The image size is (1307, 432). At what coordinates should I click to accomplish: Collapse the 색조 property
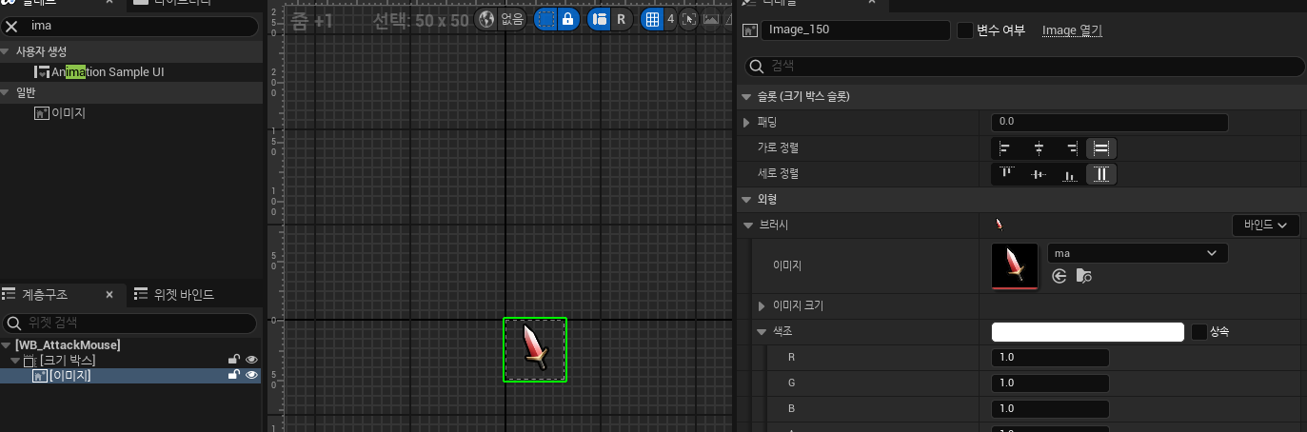click(762, 331)
